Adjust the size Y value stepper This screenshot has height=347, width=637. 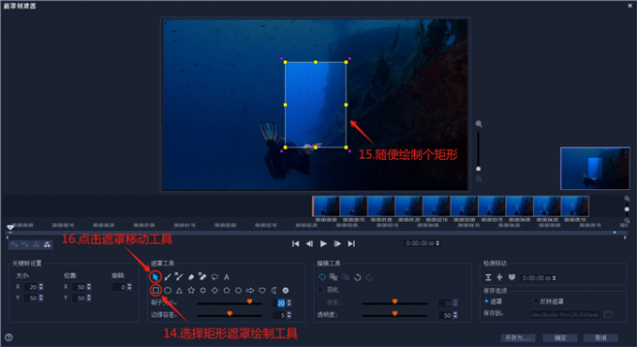[41, 297]
